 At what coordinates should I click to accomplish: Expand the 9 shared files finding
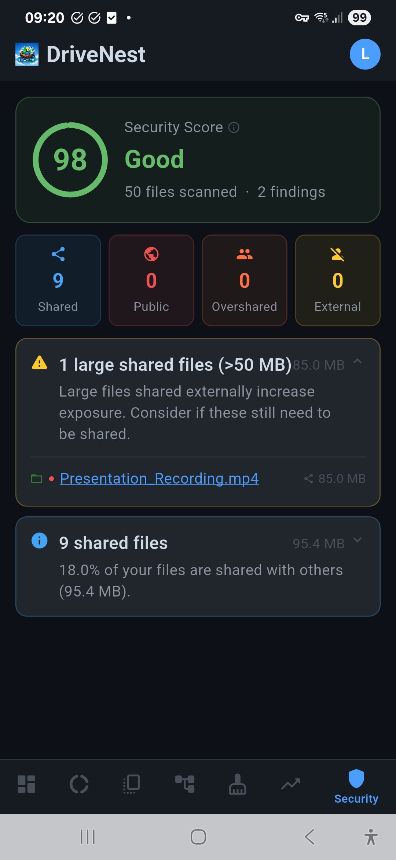(x=357, y=540)
